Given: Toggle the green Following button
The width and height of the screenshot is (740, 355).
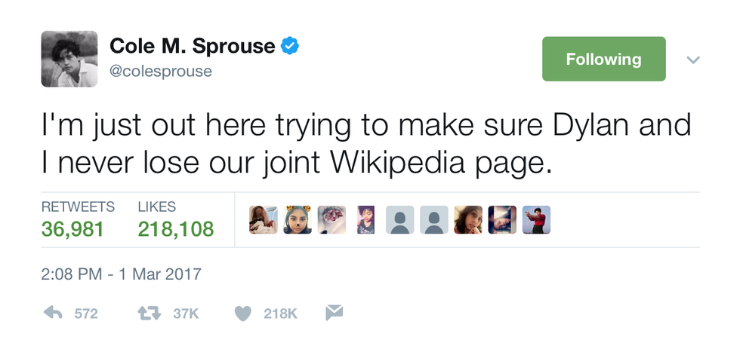Looking at the screenshot, I should click(x=603, y=59).
